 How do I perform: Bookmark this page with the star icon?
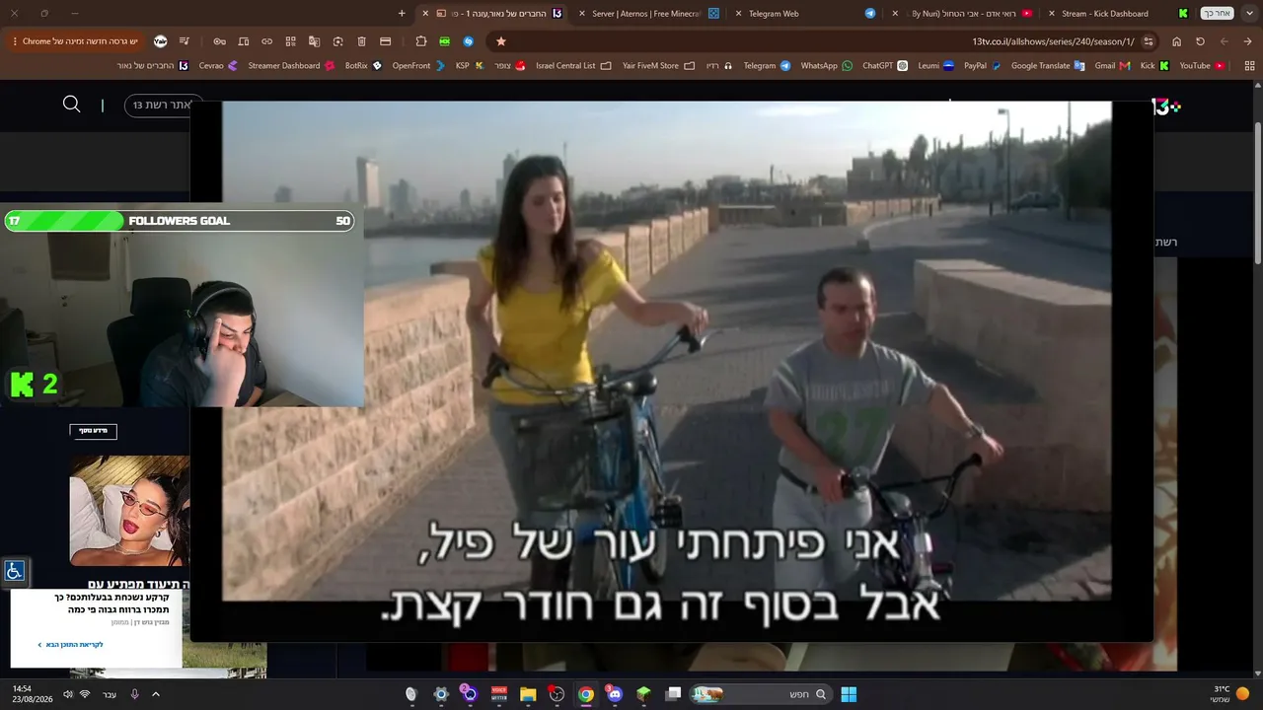pyautogui.click(x=501, y=41)
